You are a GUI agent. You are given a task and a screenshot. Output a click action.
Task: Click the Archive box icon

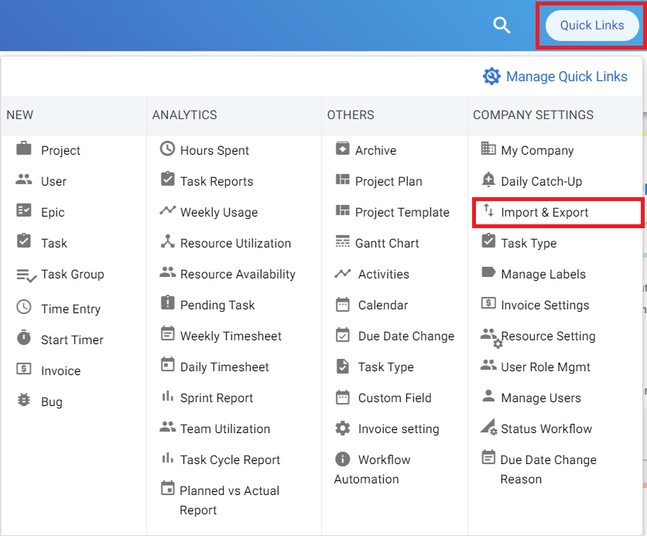tap(343, 148)
